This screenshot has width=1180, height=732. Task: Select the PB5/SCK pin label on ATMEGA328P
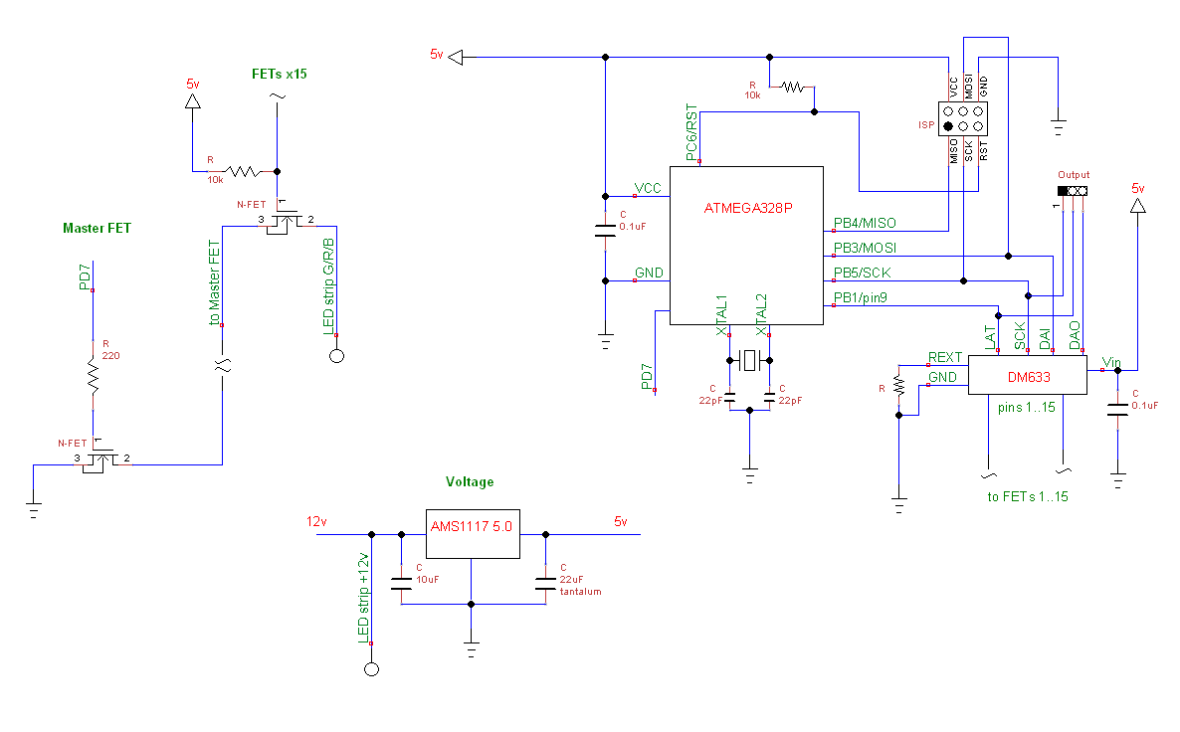point(864,272)
